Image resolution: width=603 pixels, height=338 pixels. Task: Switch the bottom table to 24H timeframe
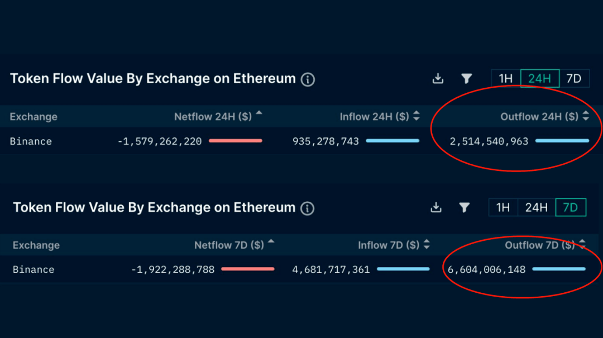[536, 208]
